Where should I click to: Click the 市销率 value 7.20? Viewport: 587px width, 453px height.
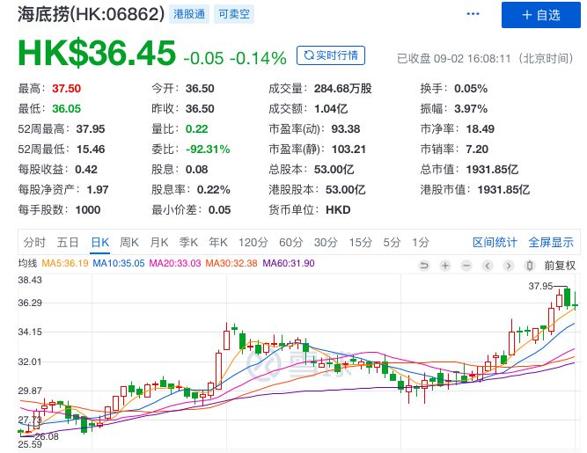[477, 150]
